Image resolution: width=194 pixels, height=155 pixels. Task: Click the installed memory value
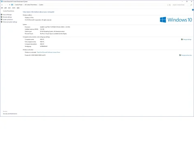click(x=42, y=29)
